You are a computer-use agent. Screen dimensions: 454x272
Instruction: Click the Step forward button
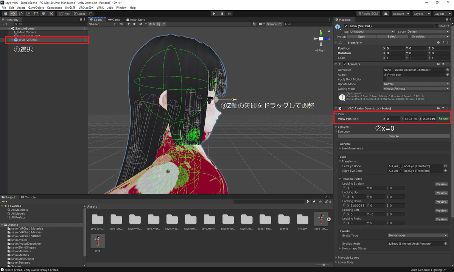pyautogui.click(x=230, y=14)
